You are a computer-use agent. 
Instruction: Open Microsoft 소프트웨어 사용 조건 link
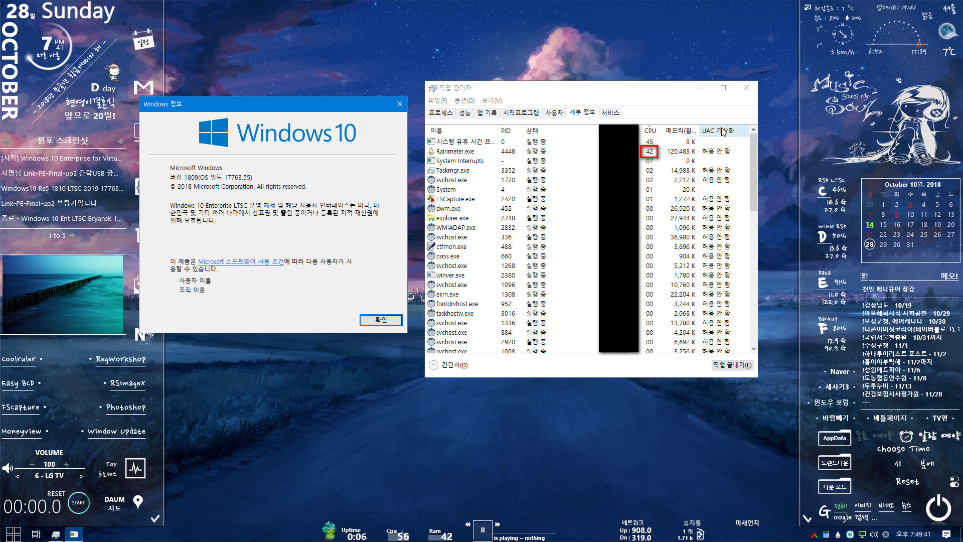point(241,261)
